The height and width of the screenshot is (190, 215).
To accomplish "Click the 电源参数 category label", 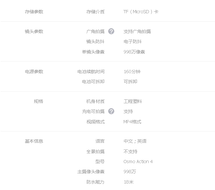I will 34,72.
